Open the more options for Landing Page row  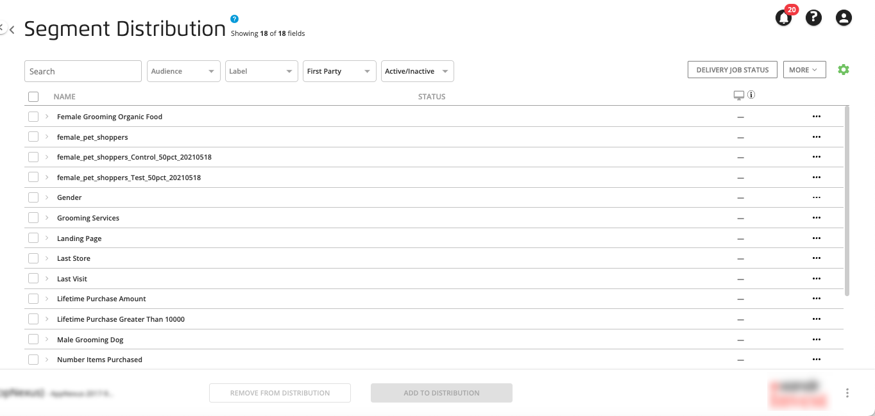tap(817, 238)
